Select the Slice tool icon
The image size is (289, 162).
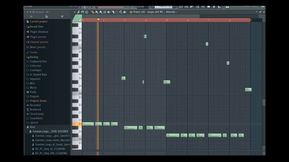click(113, 12)
